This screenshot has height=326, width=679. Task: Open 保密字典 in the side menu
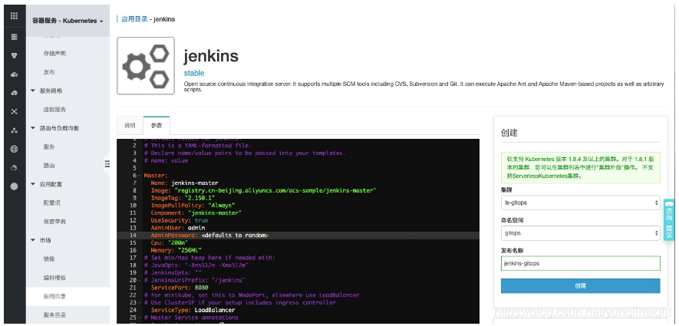tap(54, 221)
